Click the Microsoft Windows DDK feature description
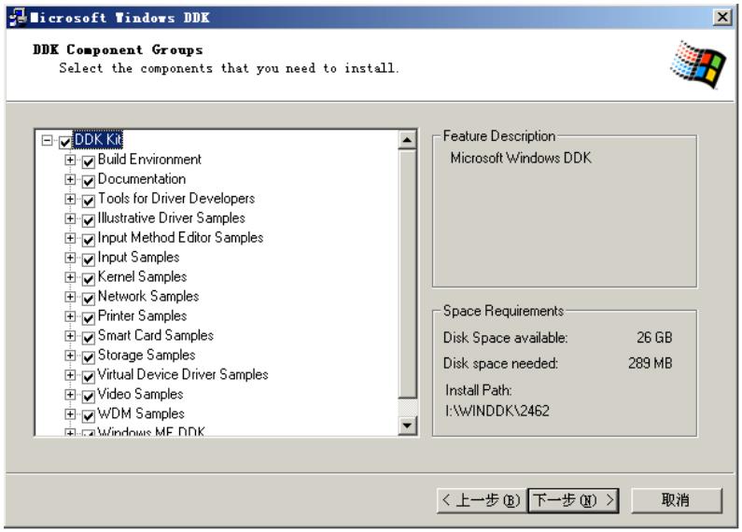Image resolution: width=742 pixels, height=532 pixels. (521, 158)
